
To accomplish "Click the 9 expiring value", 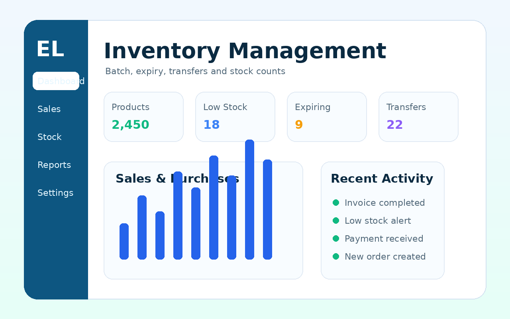I will [x=299, y=125].
